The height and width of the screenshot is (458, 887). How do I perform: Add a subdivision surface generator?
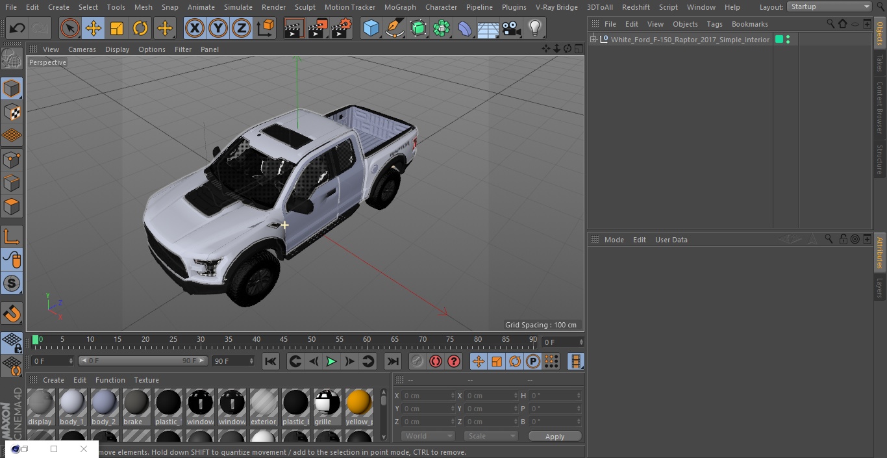coord(418,29)
